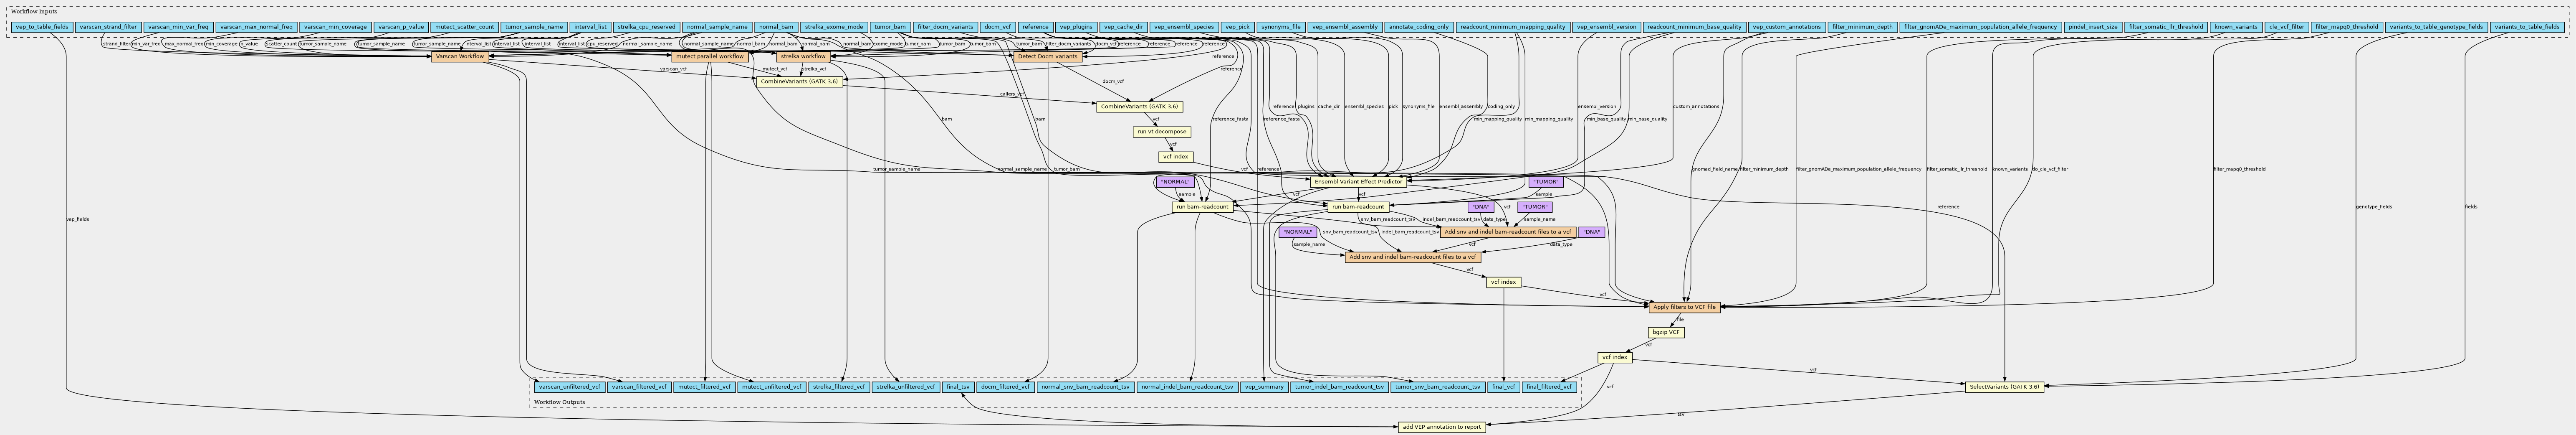
Task: Select the varscan_unfiltered_vcf output
Action: pos(568,386)
